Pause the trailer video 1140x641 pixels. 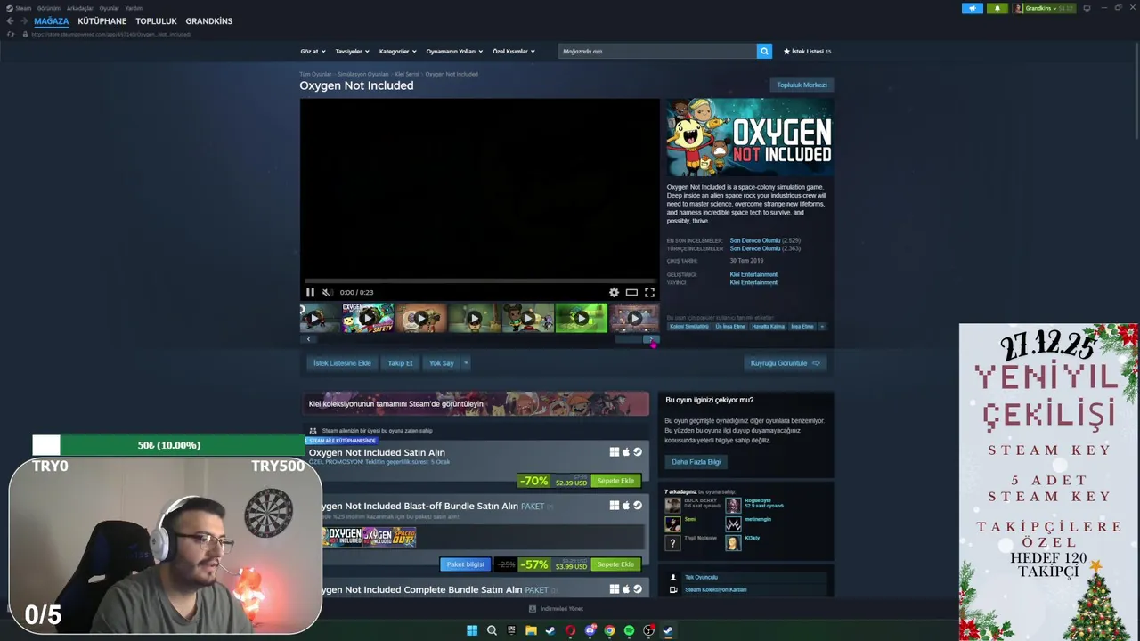(x=310, y=292)
